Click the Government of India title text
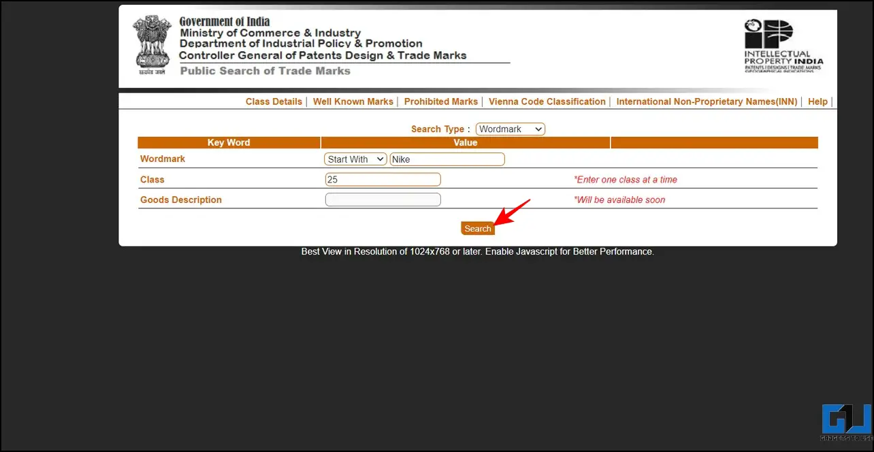 (225, 22)
